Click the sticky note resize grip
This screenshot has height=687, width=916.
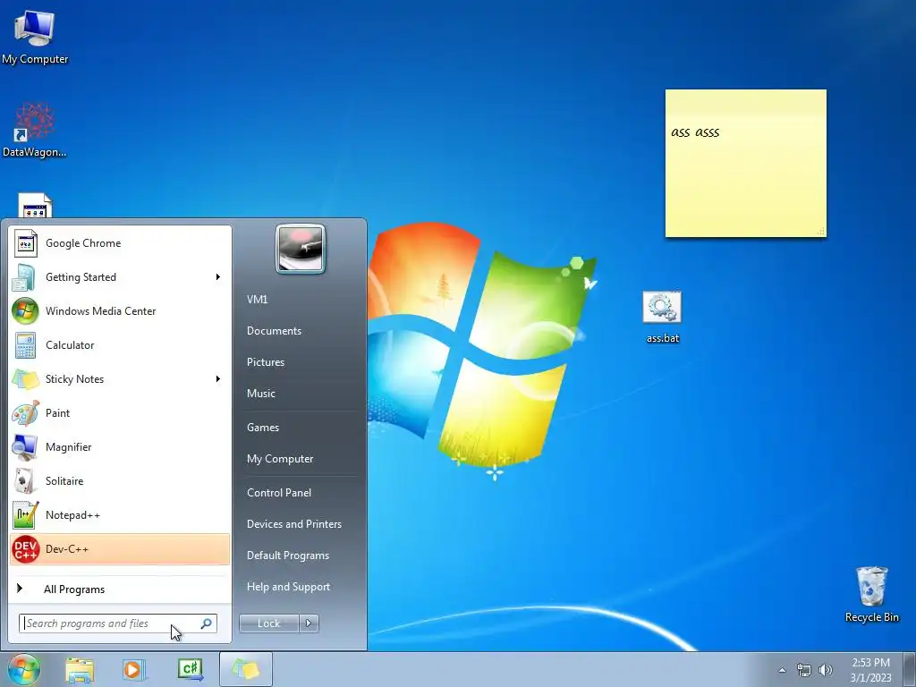pyautogui.click(x=821, y=232)
